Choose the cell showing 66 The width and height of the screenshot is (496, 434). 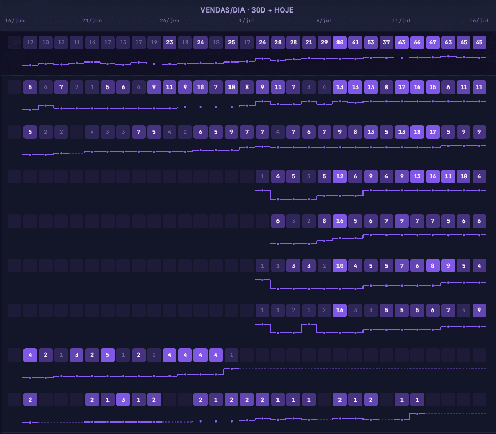tap(417, 42)
